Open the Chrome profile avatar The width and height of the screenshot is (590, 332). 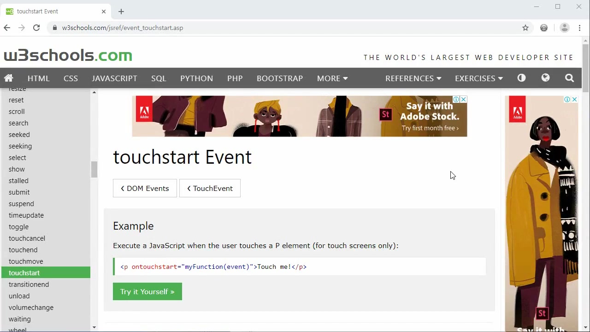click(x=564, y=28)
